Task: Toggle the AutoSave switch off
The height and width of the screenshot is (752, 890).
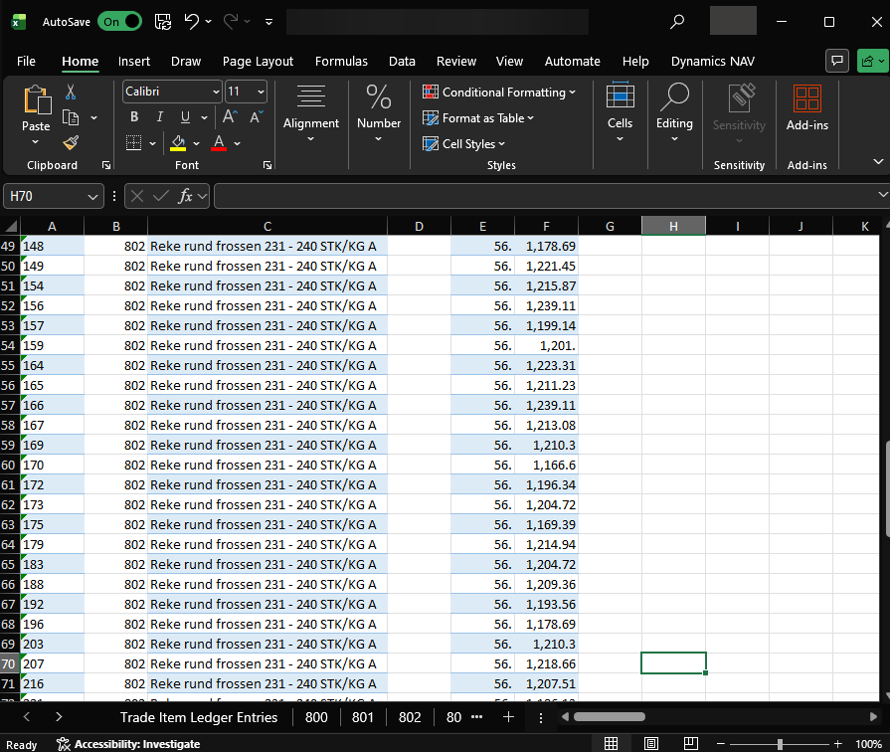Action: 120,21
